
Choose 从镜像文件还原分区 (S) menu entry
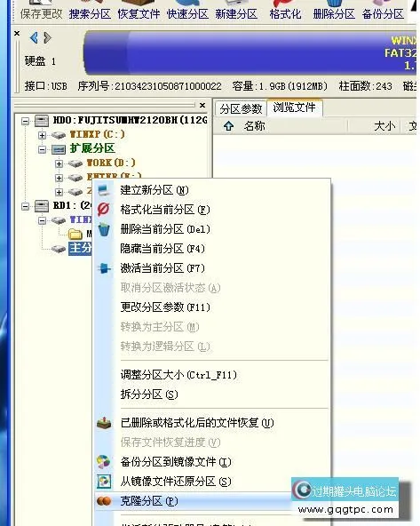(x=211, y=482)
